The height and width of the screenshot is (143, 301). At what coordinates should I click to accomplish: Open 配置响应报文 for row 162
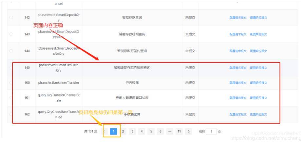coord(258,114)
